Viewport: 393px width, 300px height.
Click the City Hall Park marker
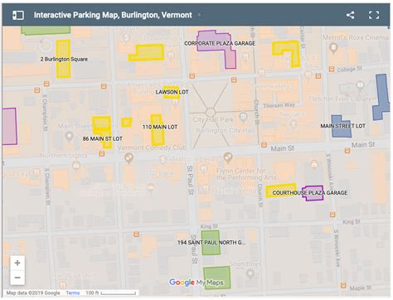tap(243, 117)
